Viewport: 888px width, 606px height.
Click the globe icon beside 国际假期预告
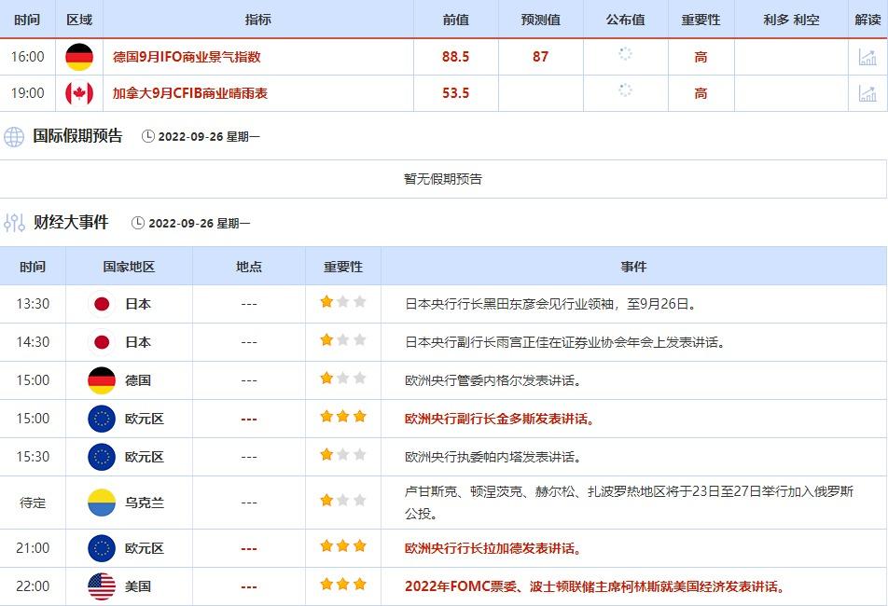coord(14,137)
